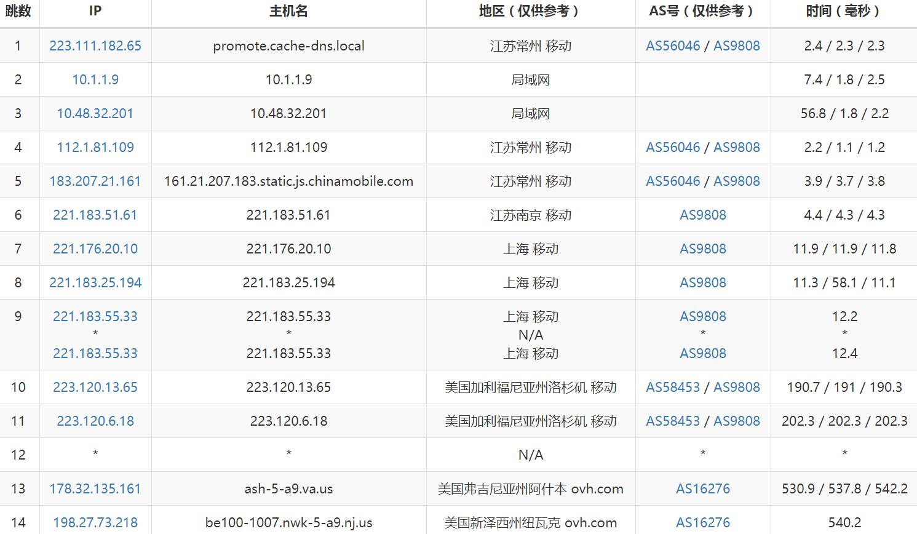Click AS9808 link in hop 1 row
The width and height of the screenshot is (917, 534).
737,46
